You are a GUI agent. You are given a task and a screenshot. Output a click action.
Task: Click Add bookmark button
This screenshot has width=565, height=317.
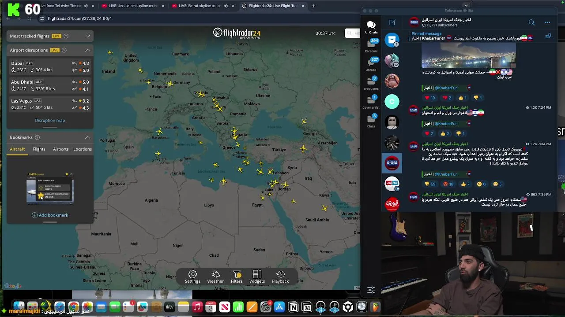click(50, 215)
